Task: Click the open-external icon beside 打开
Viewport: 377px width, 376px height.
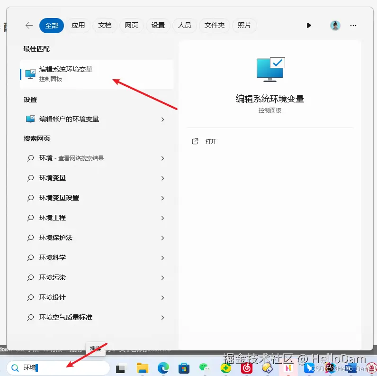Action: (x=195, y=141)
